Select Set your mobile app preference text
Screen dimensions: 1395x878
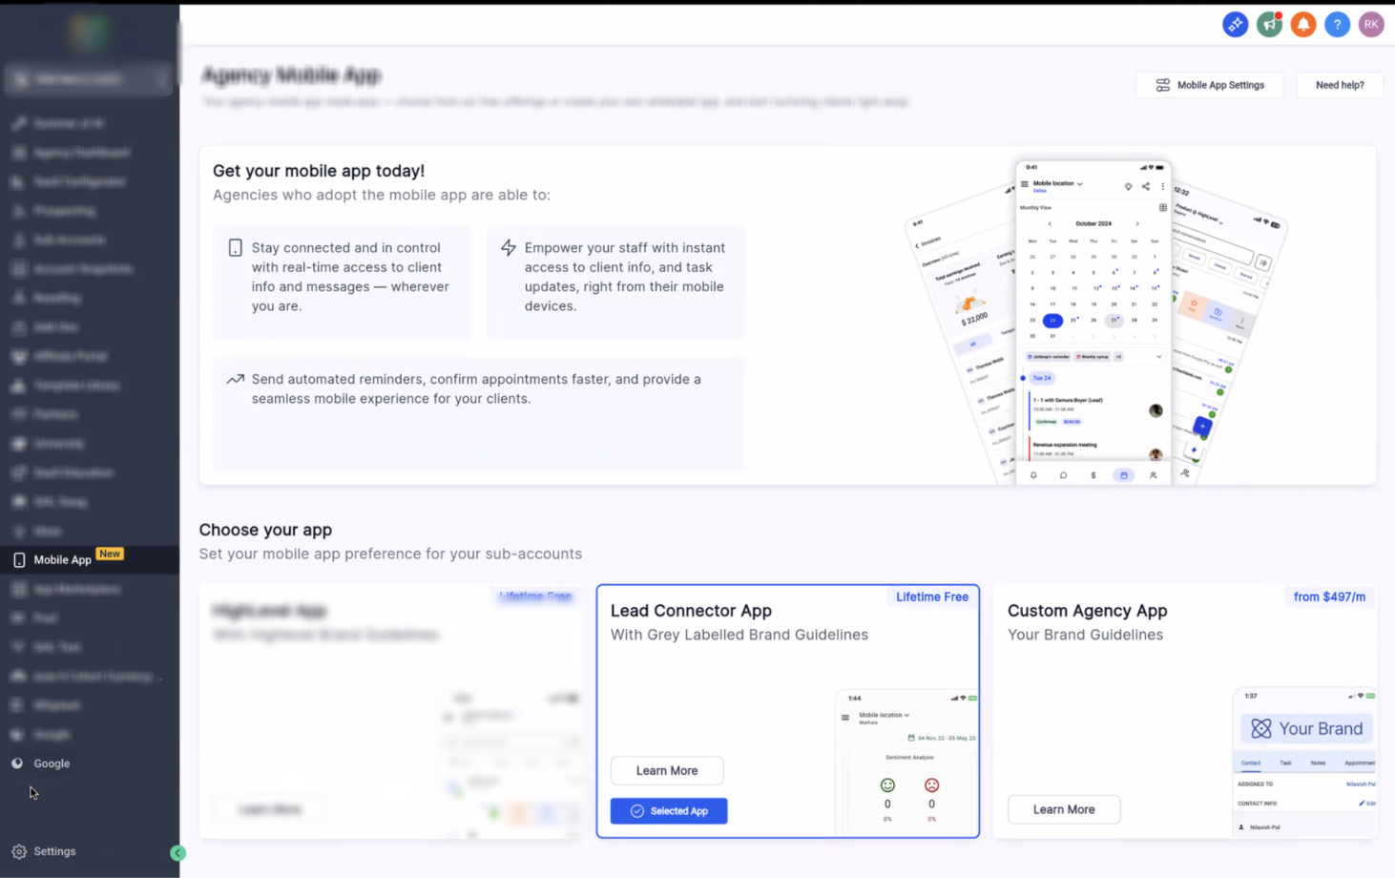(390, 554)
